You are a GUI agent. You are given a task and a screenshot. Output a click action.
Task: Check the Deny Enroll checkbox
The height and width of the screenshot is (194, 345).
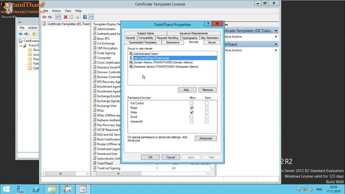coord(206,117)
